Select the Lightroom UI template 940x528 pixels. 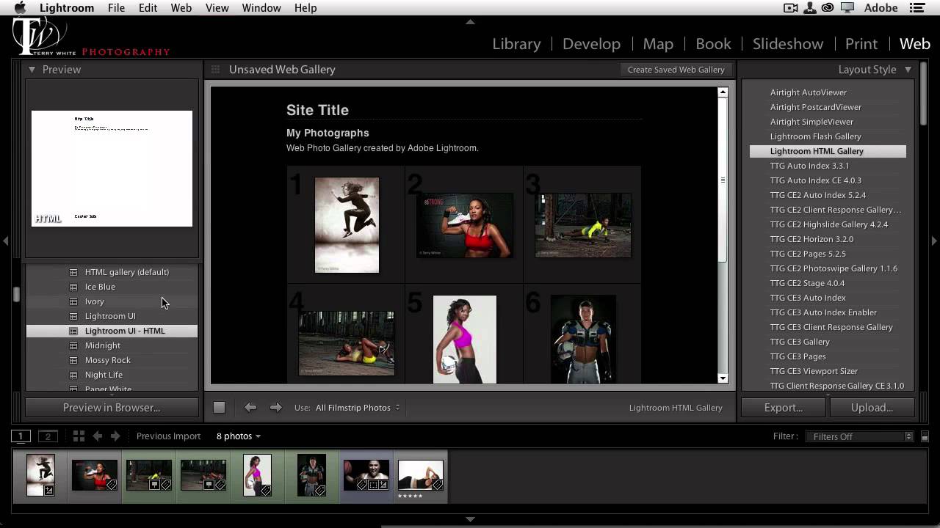pyautogui.click(x=112, y=316)
